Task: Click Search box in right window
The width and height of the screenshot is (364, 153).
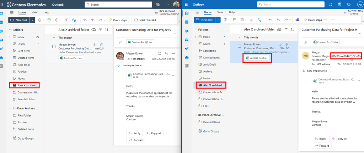Action: [291, 4]
